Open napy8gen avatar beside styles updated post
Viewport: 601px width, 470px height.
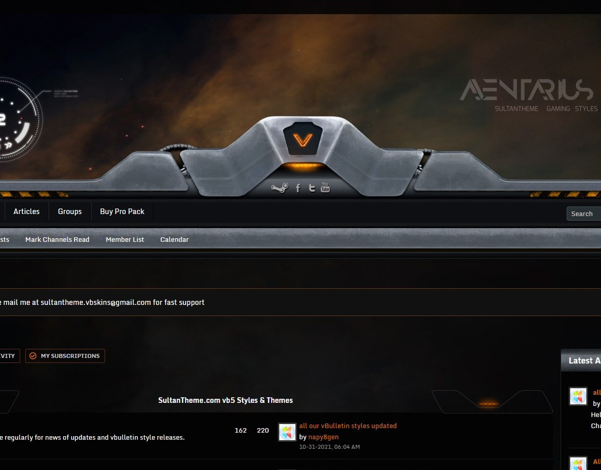click(x=287, y=432)
